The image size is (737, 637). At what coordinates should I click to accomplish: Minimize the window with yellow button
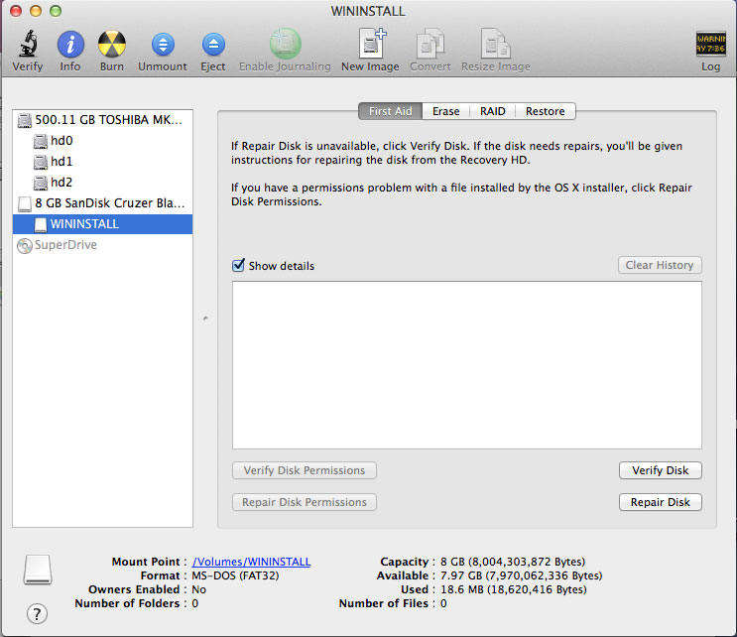click(x=36, y=10)
